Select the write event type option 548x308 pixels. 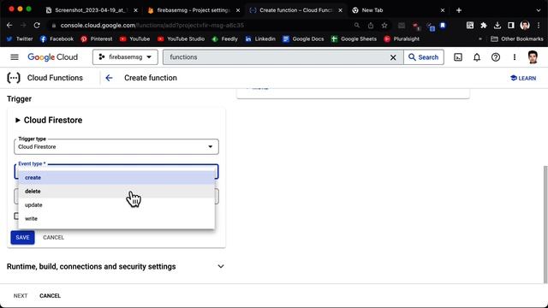pos(116,218)
